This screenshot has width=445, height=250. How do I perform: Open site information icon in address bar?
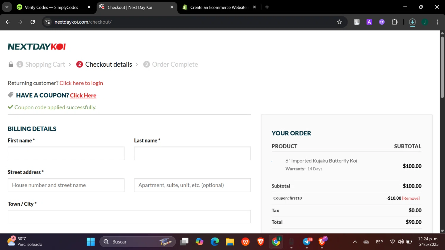click(47, 22)
